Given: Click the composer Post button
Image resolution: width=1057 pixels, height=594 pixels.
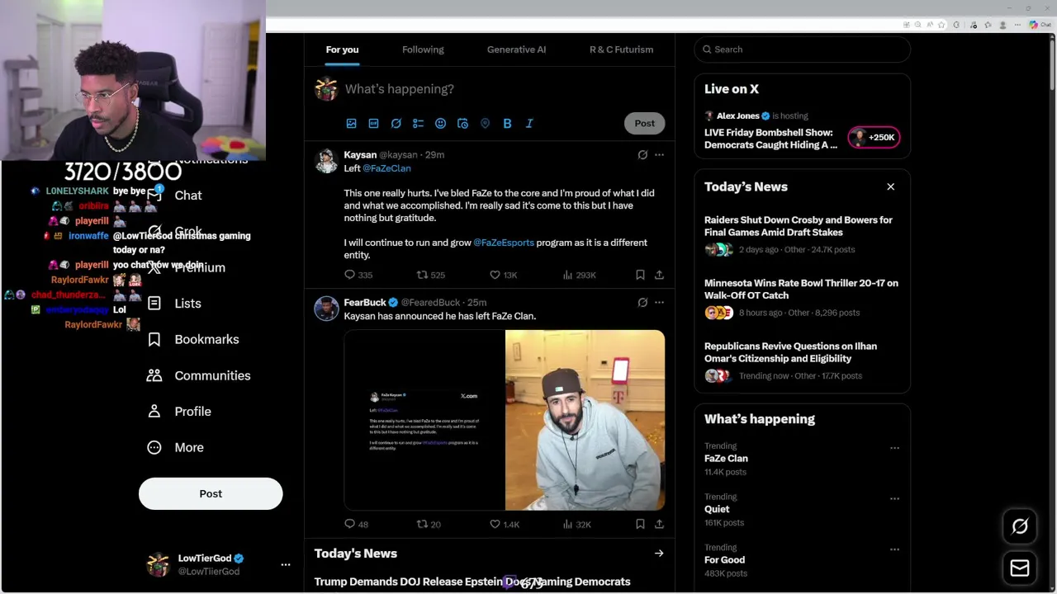Looking at the screenshot, I should [644, 123].
